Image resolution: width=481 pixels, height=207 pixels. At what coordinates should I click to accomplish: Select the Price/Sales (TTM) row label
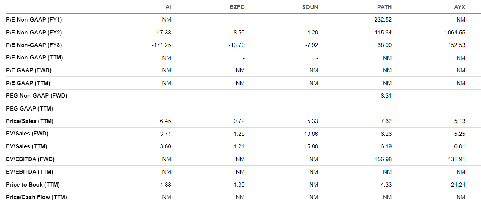pyautogui.click(x=30, y=121)
